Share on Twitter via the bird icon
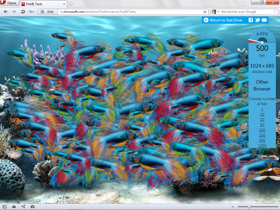The height and width of the screenshot is (210, 280). click(x=257, y=20)
